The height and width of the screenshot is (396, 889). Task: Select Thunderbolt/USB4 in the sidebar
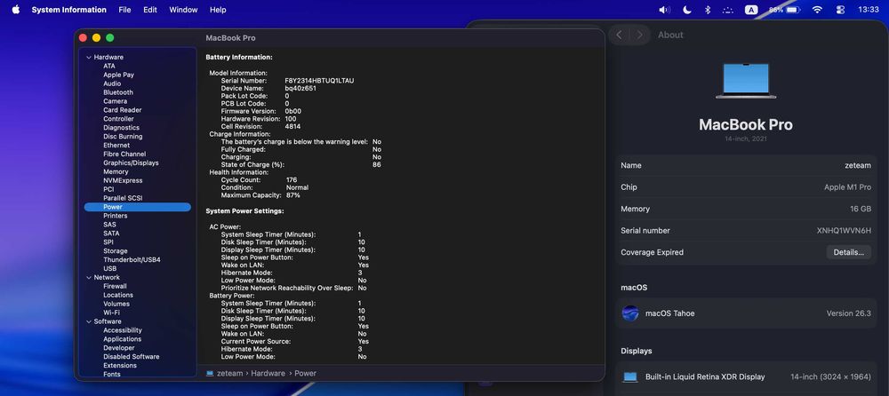point(132,260)
